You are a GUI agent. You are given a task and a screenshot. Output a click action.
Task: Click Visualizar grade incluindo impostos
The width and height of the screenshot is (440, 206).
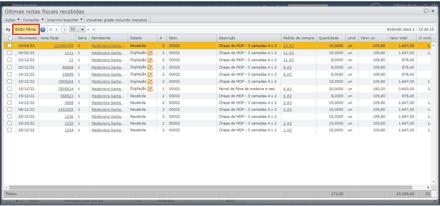[x=116, y=20]
